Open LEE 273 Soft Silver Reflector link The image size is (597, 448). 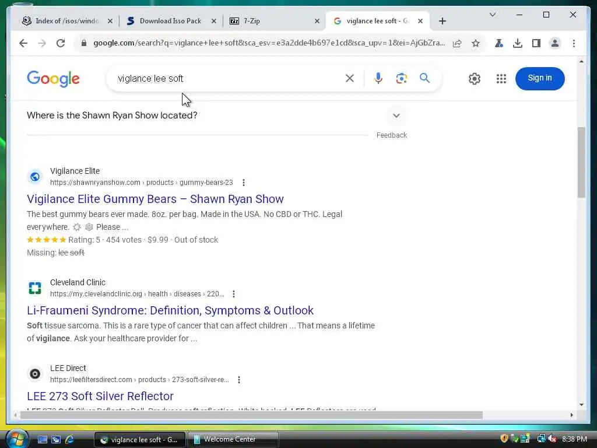100,396
